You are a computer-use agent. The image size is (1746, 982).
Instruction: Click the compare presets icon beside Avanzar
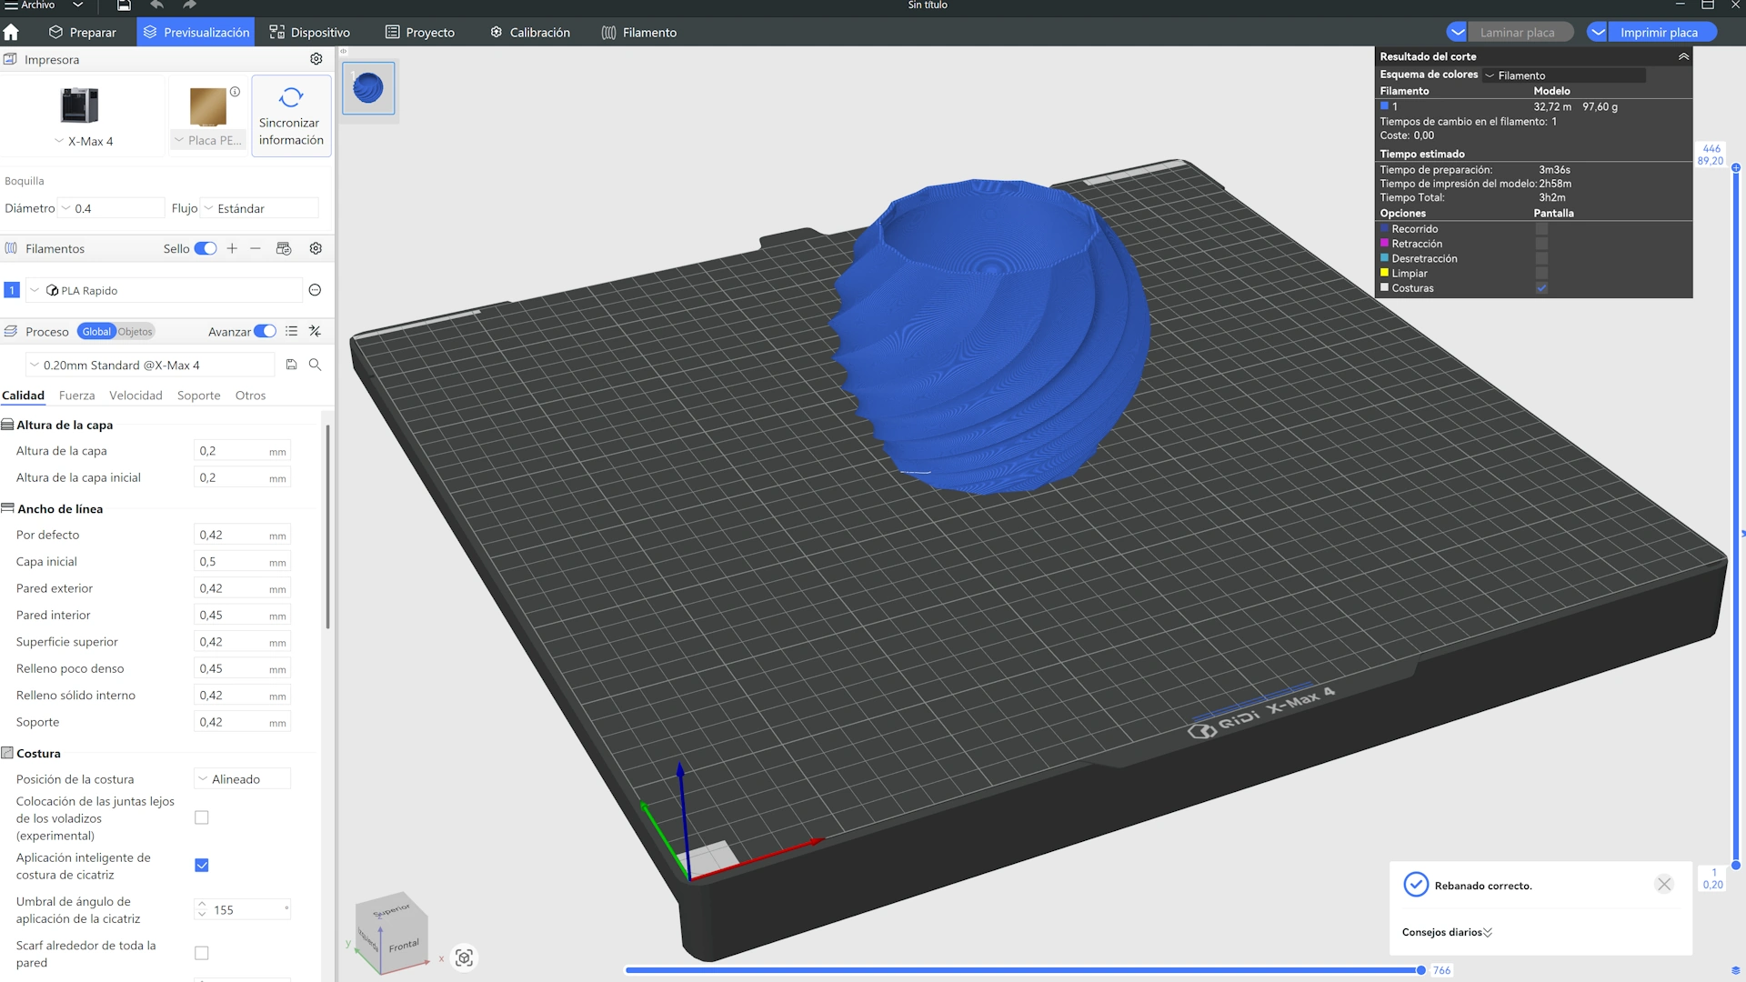[315, 331]
